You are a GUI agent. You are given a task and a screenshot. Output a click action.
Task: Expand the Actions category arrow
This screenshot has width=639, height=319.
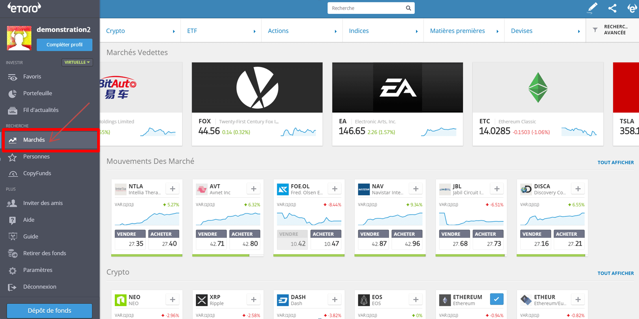[335, 31]
